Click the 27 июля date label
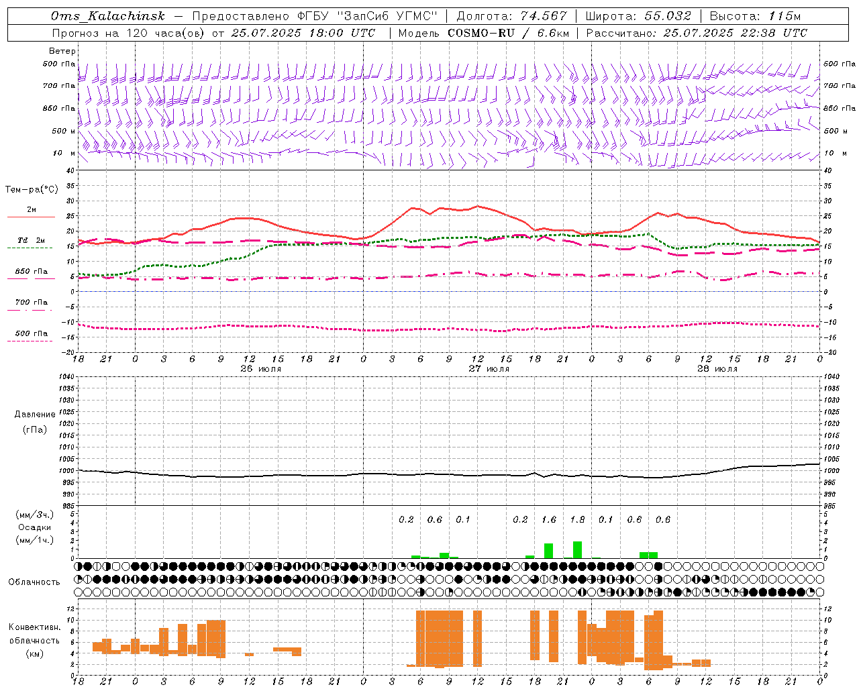Image resolution: width=859 pixels, height=687 pixels. point(489,368)
